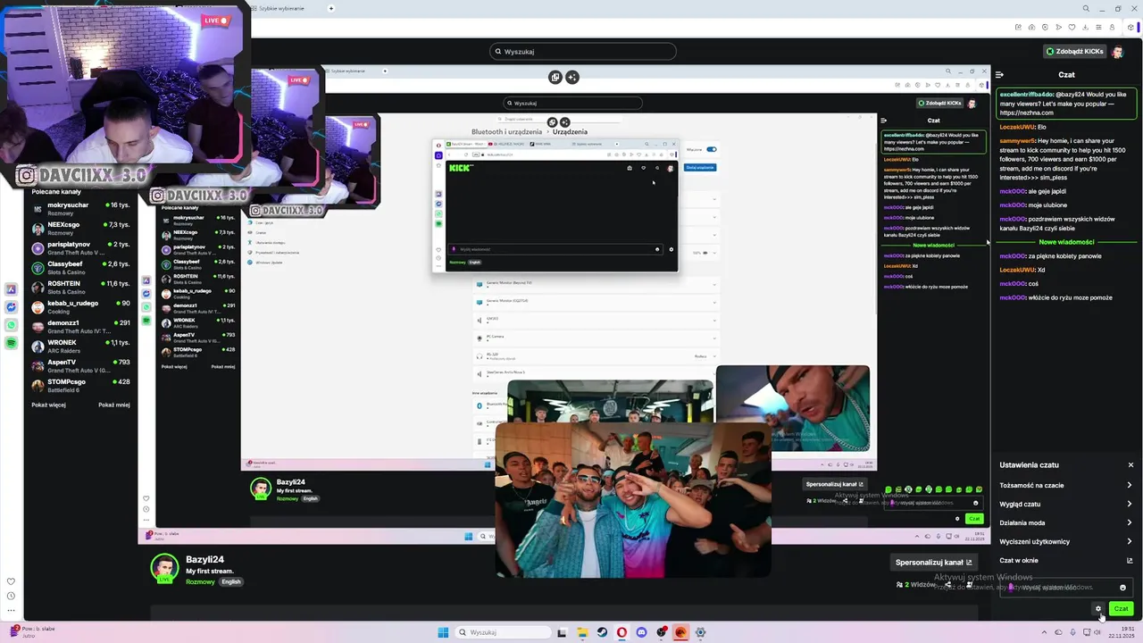Click excellentriffba4dc username in chat
This screenshot has width=1143, height=643.
click(x=1026, y=95)
